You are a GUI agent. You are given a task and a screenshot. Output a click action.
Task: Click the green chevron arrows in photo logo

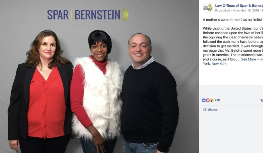[125, 15]
